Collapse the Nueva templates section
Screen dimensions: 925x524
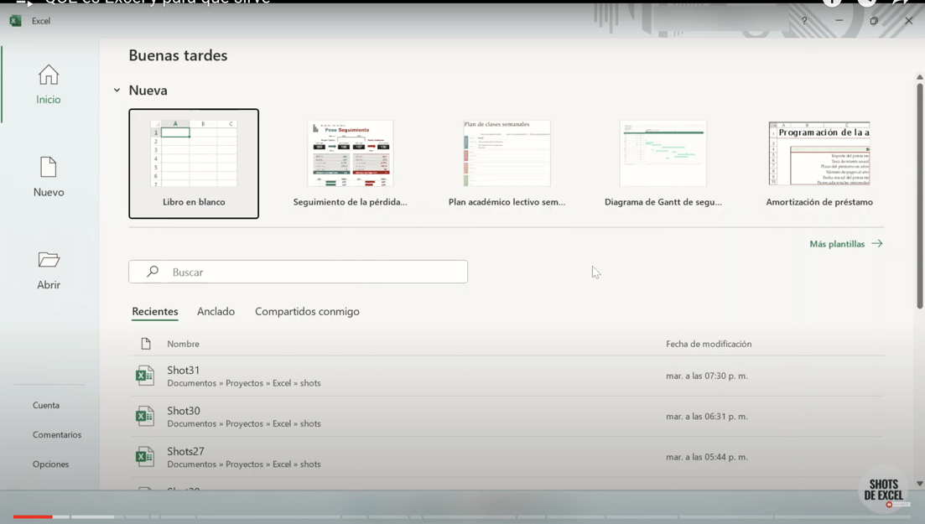tap(115, 89)
